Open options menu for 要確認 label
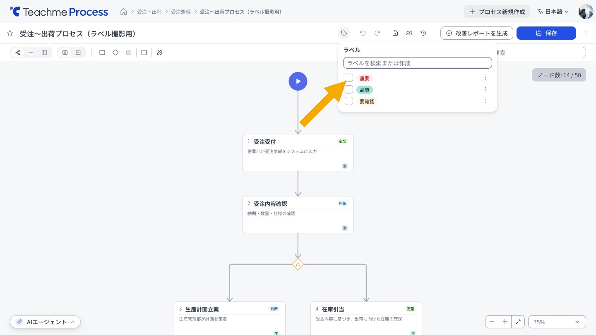The width and height of the screenshot is (596, 335). [x=485, y=101]
